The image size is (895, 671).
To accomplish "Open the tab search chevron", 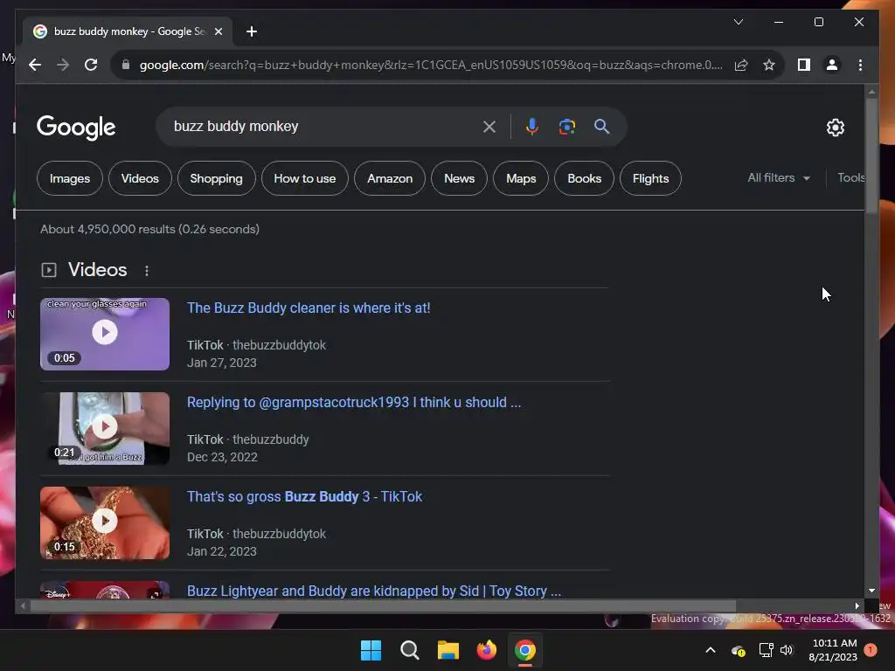I will tap(738, 22).
